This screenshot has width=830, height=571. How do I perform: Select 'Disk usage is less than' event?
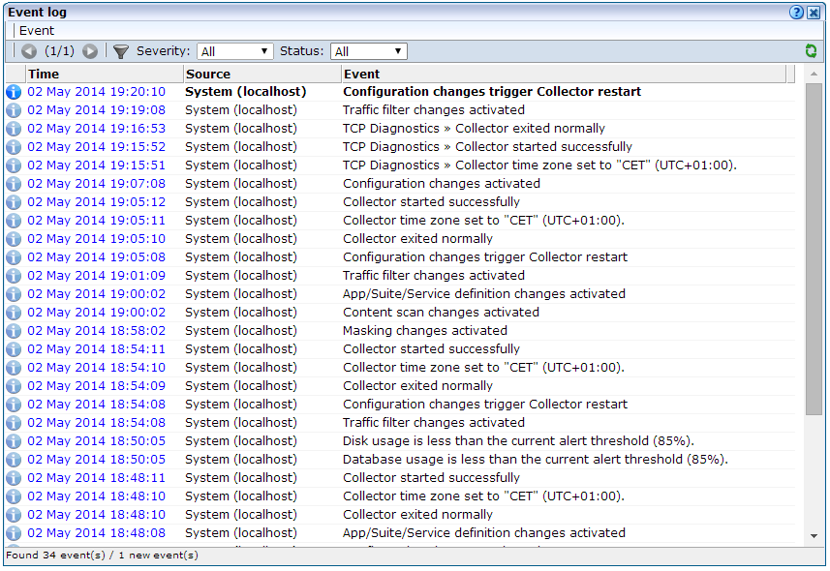click(518, 440)
